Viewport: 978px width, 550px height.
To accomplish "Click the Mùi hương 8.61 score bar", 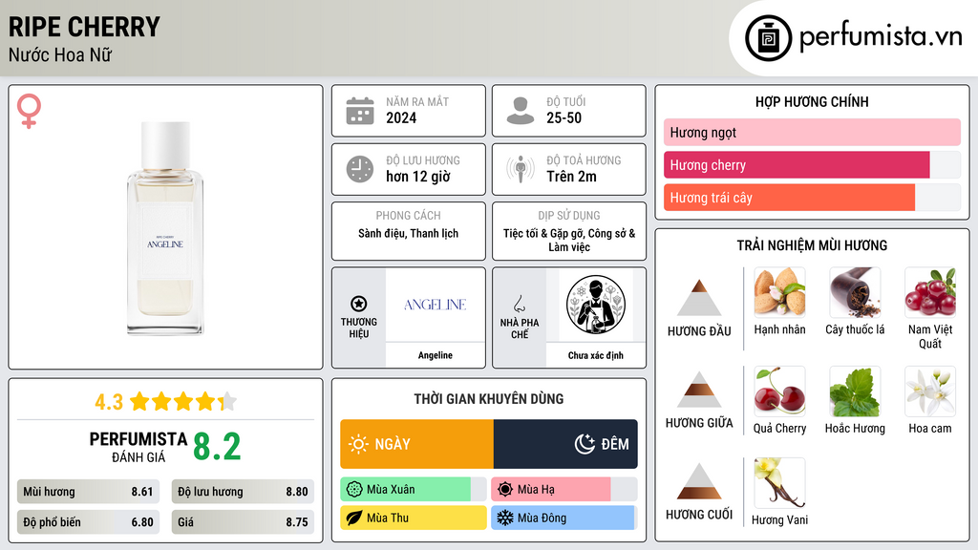I will coord(88,492).
